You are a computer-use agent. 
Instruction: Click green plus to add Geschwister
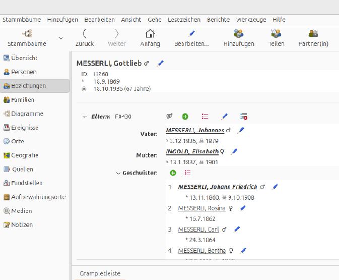click(x=173, y=173)
